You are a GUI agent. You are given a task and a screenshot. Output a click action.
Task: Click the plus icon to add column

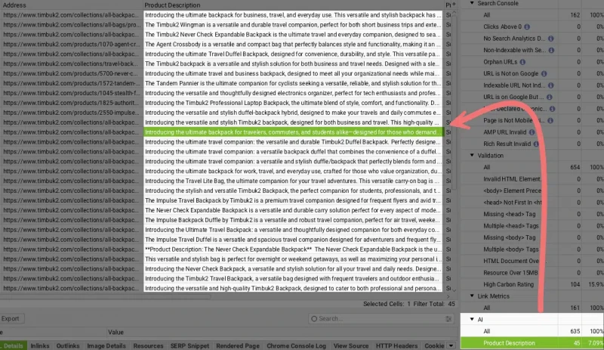pyautogui.click(x=454, y=5)
